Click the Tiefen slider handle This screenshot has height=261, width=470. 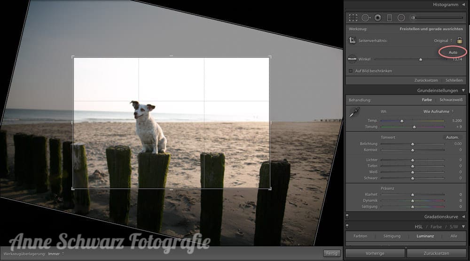(x=413, y=166)
